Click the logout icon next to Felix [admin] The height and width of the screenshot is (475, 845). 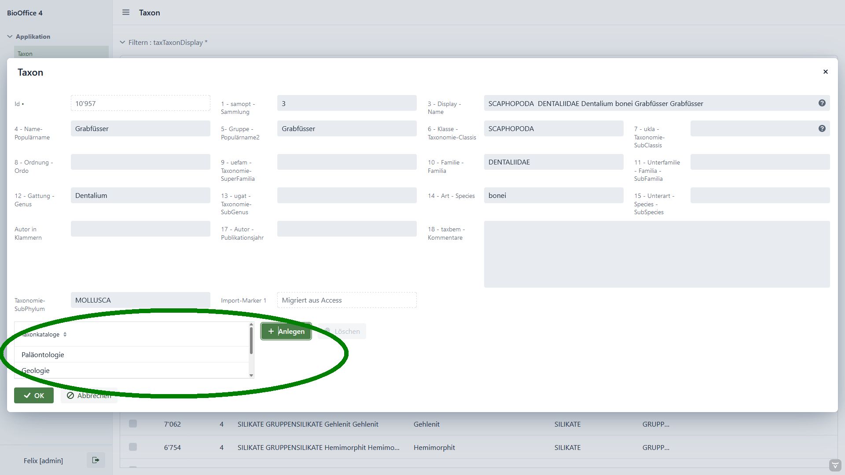(x=96, y=460)
